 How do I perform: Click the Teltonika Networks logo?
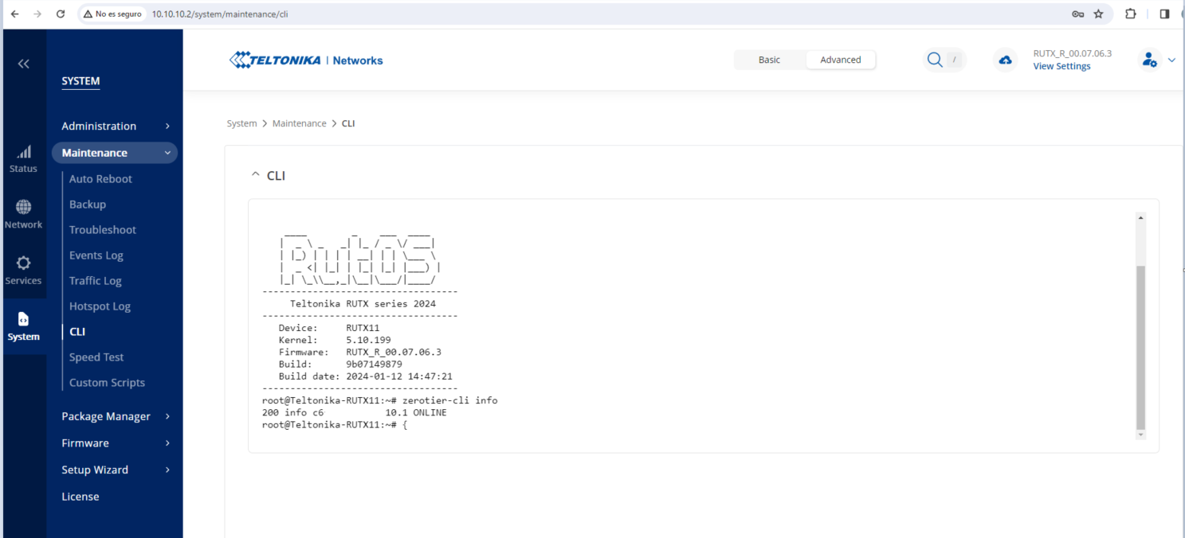(x=306, y=60)
